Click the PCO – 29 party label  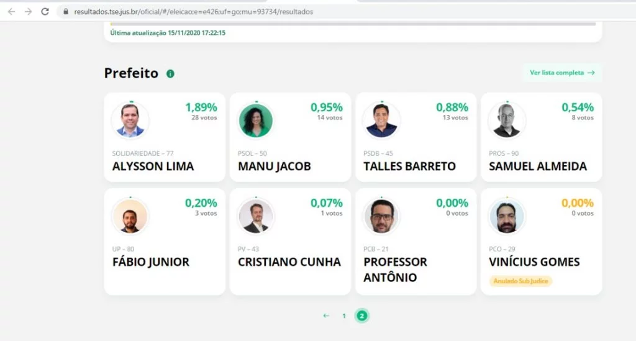[502, 249]
